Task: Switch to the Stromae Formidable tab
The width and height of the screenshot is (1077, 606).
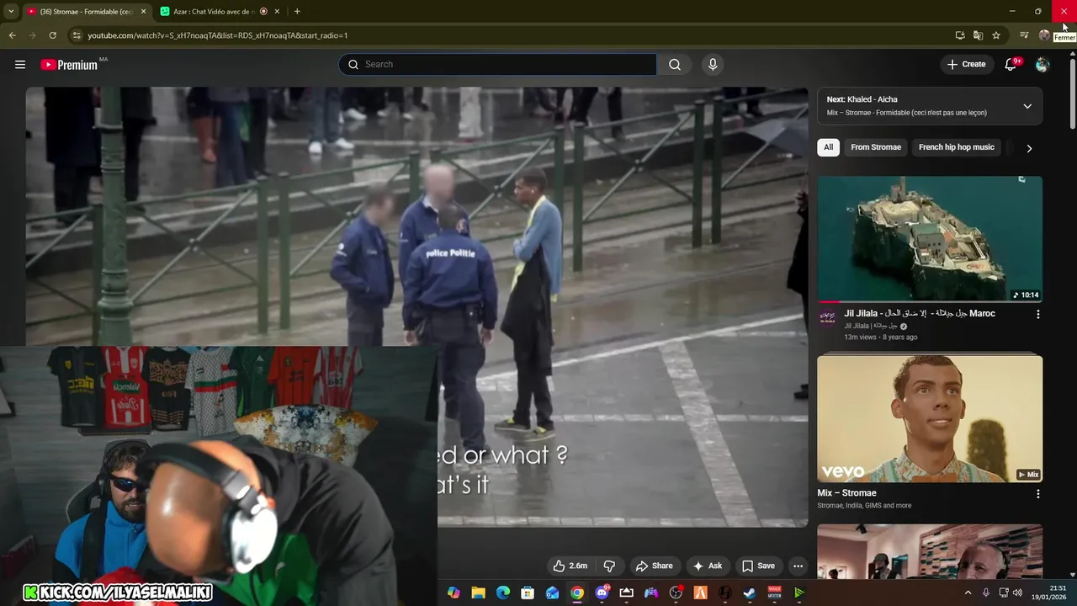Action: tap(86, 12)
